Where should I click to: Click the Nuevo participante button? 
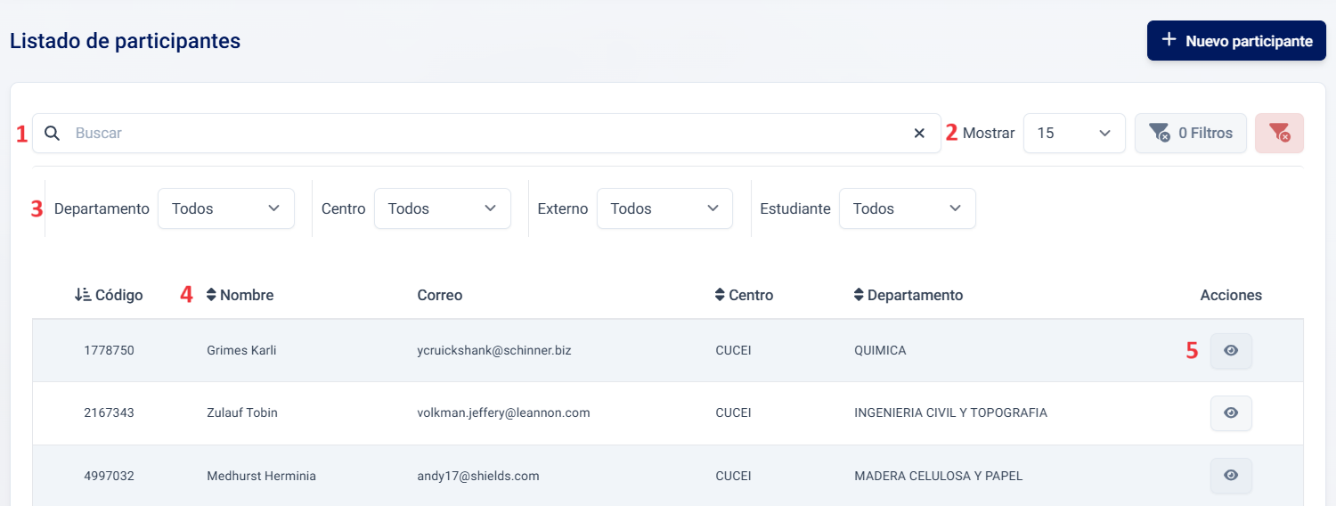pos(1236,41)
